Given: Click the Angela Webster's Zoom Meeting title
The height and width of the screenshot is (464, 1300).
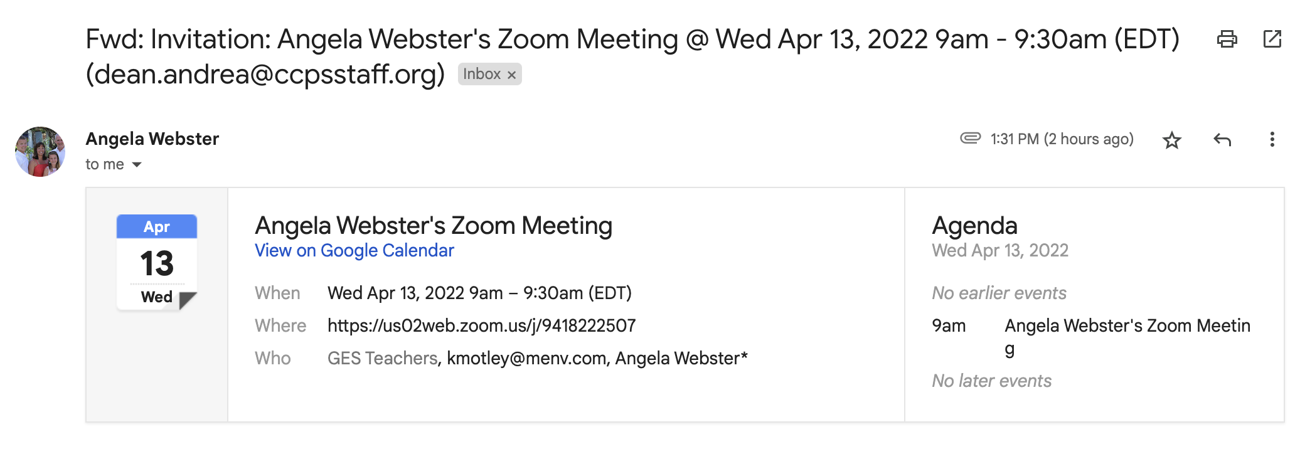Looking at the screenshot, I should [433, 226].
